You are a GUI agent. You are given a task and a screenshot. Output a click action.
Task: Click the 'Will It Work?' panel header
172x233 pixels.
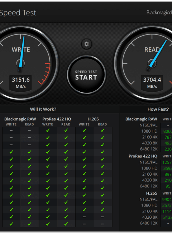coord(43,109)
